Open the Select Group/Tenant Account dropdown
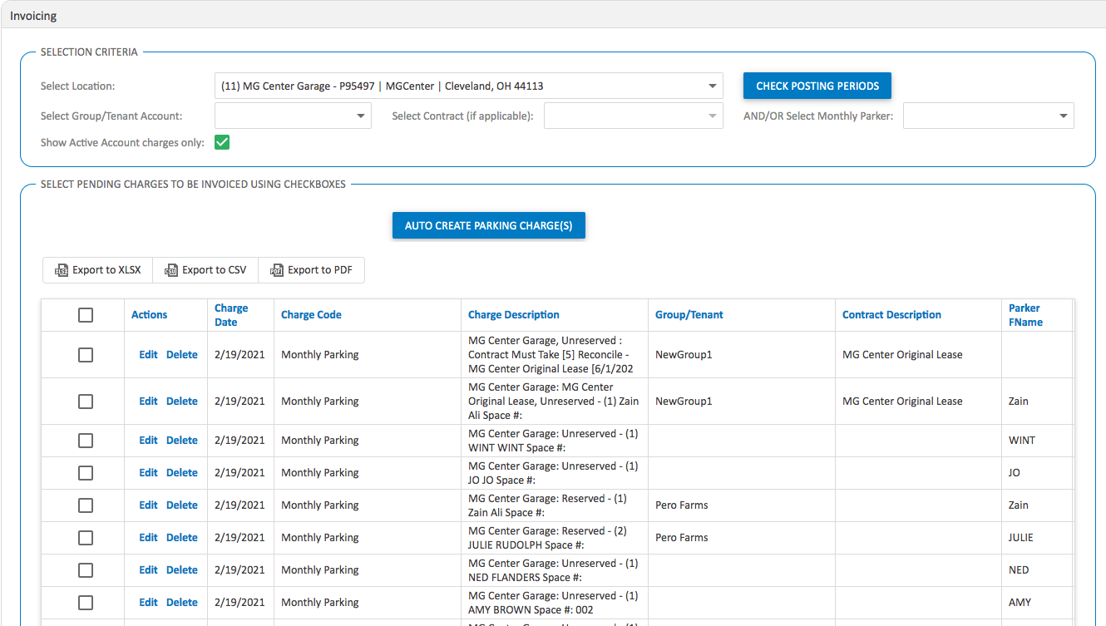 [361, 116]
